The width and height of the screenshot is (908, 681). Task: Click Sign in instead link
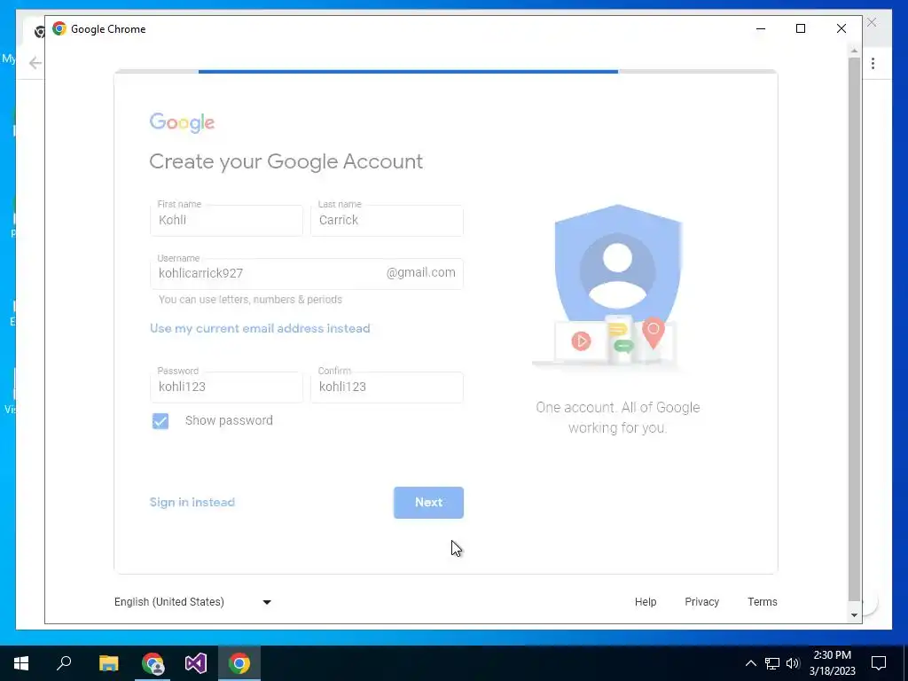(x=192, y=502)
